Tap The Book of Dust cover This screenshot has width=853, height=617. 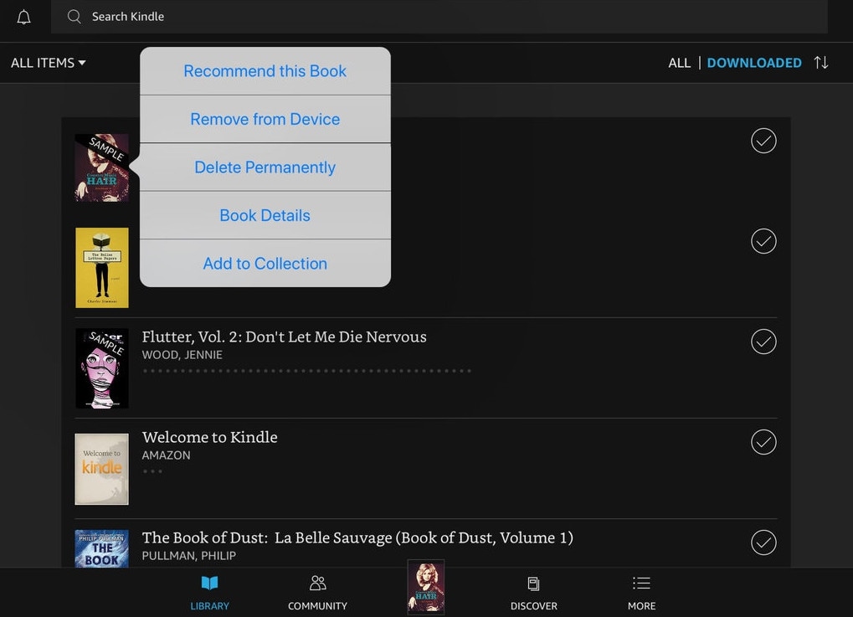coord(102,548)
